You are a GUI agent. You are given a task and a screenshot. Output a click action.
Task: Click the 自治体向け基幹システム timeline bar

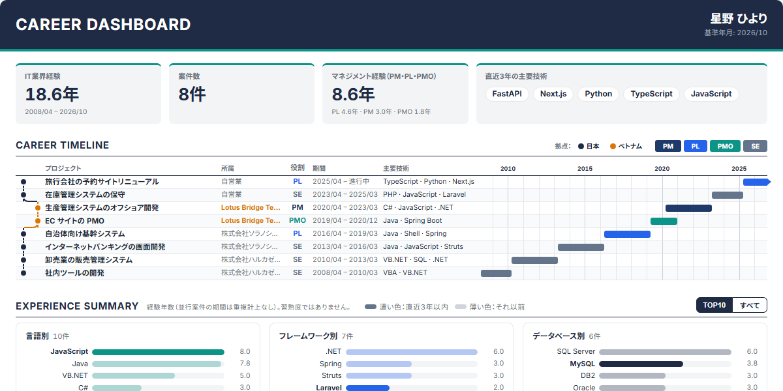click(x=627, y=234)
